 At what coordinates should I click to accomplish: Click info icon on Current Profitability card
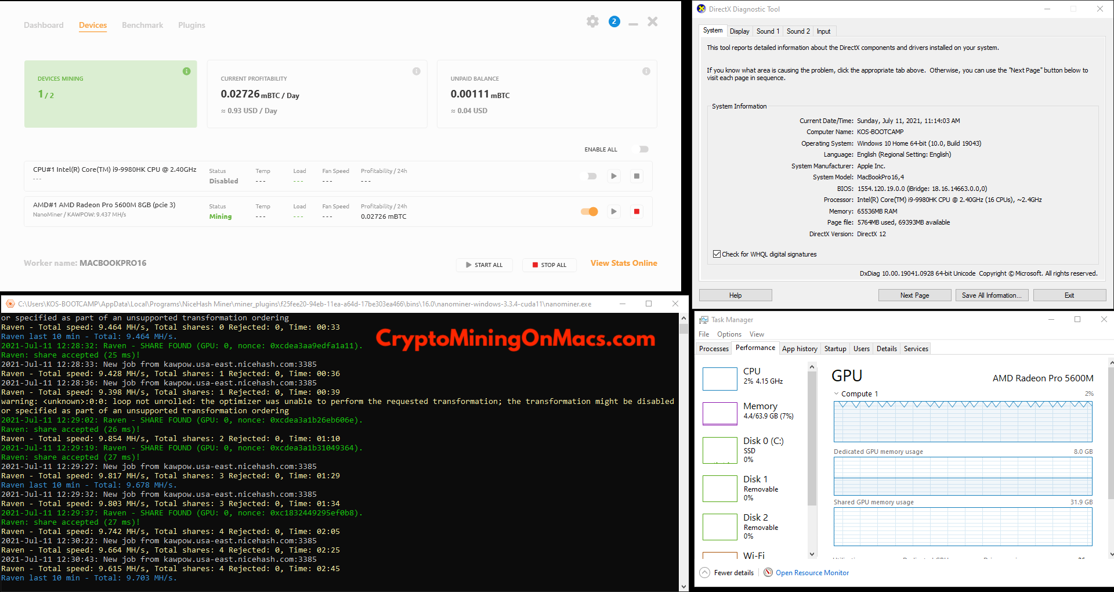pyautogui.click(x=416, y=71)
